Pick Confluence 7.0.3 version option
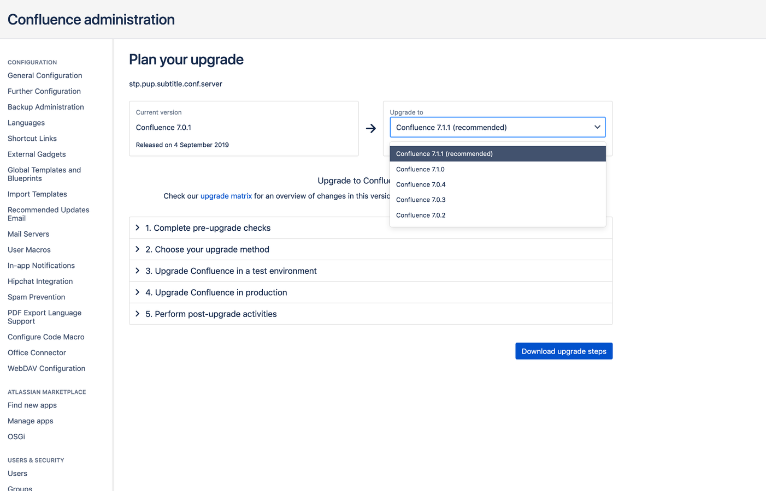The height and width of the screenshot is (491, 766). point(497,200)
